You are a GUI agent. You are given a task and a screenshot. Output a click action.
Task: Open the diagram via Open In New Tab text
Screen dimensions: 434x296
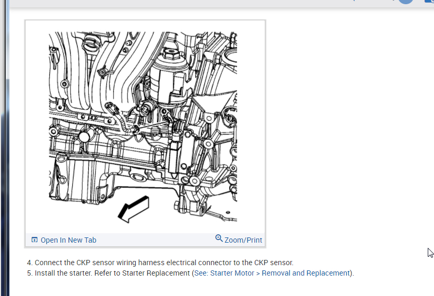click(x=68, y=240)
